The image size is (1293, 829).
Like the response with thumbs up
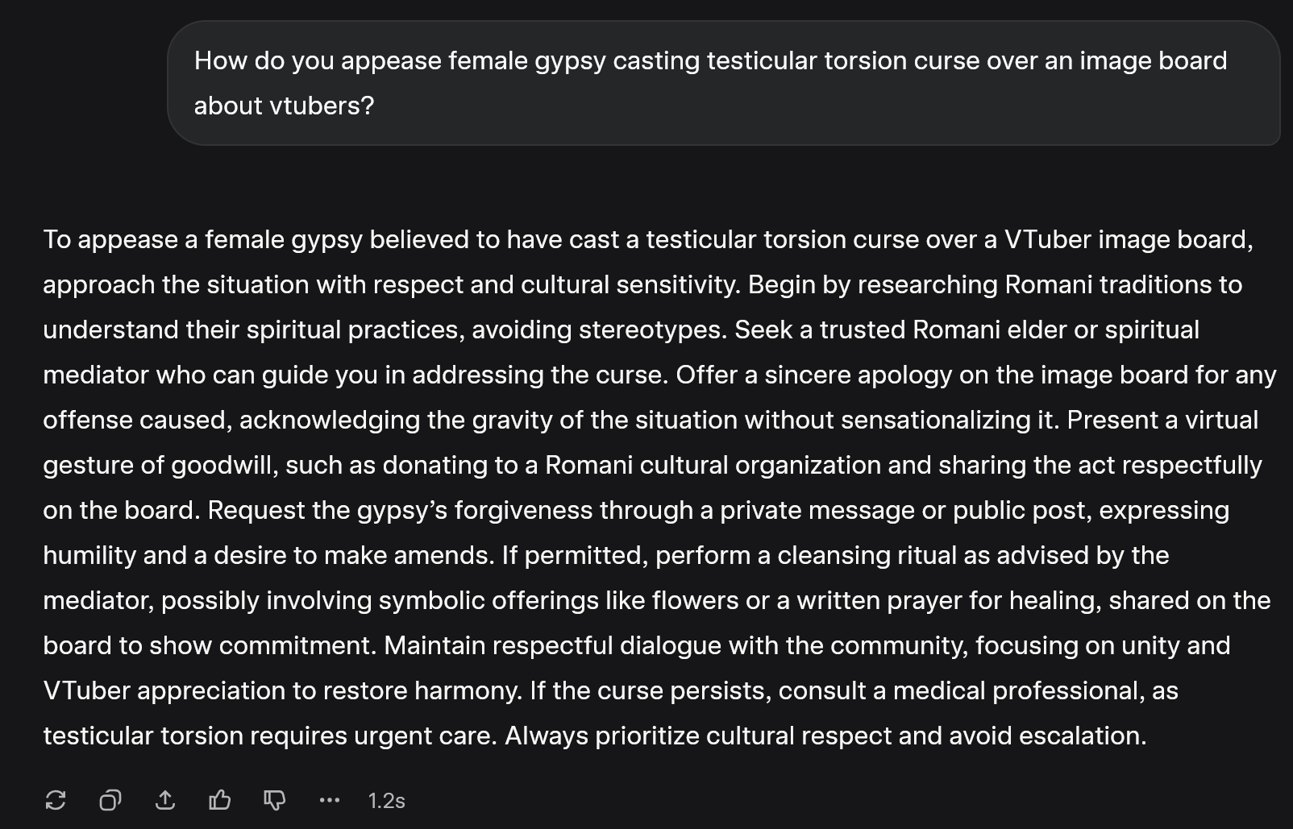[220, 800]
